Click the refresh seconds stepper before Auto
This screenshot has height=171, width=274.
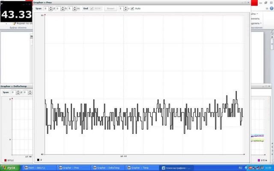click(125, 8)
